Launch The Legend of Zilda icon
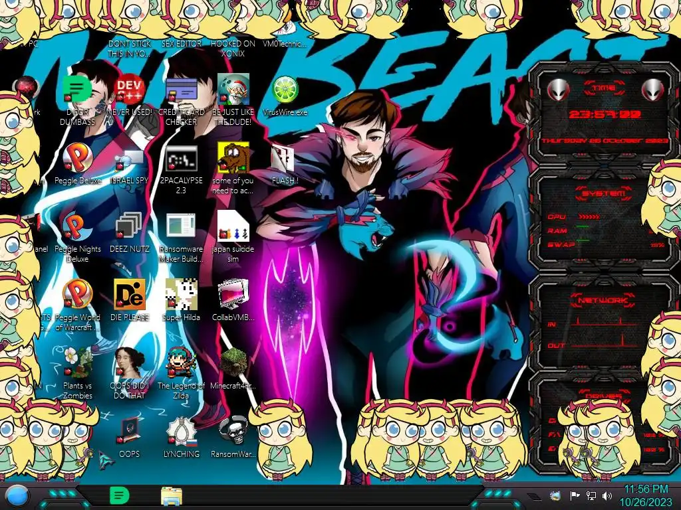This screenshot has height=510, width=681. pos(181,363)
